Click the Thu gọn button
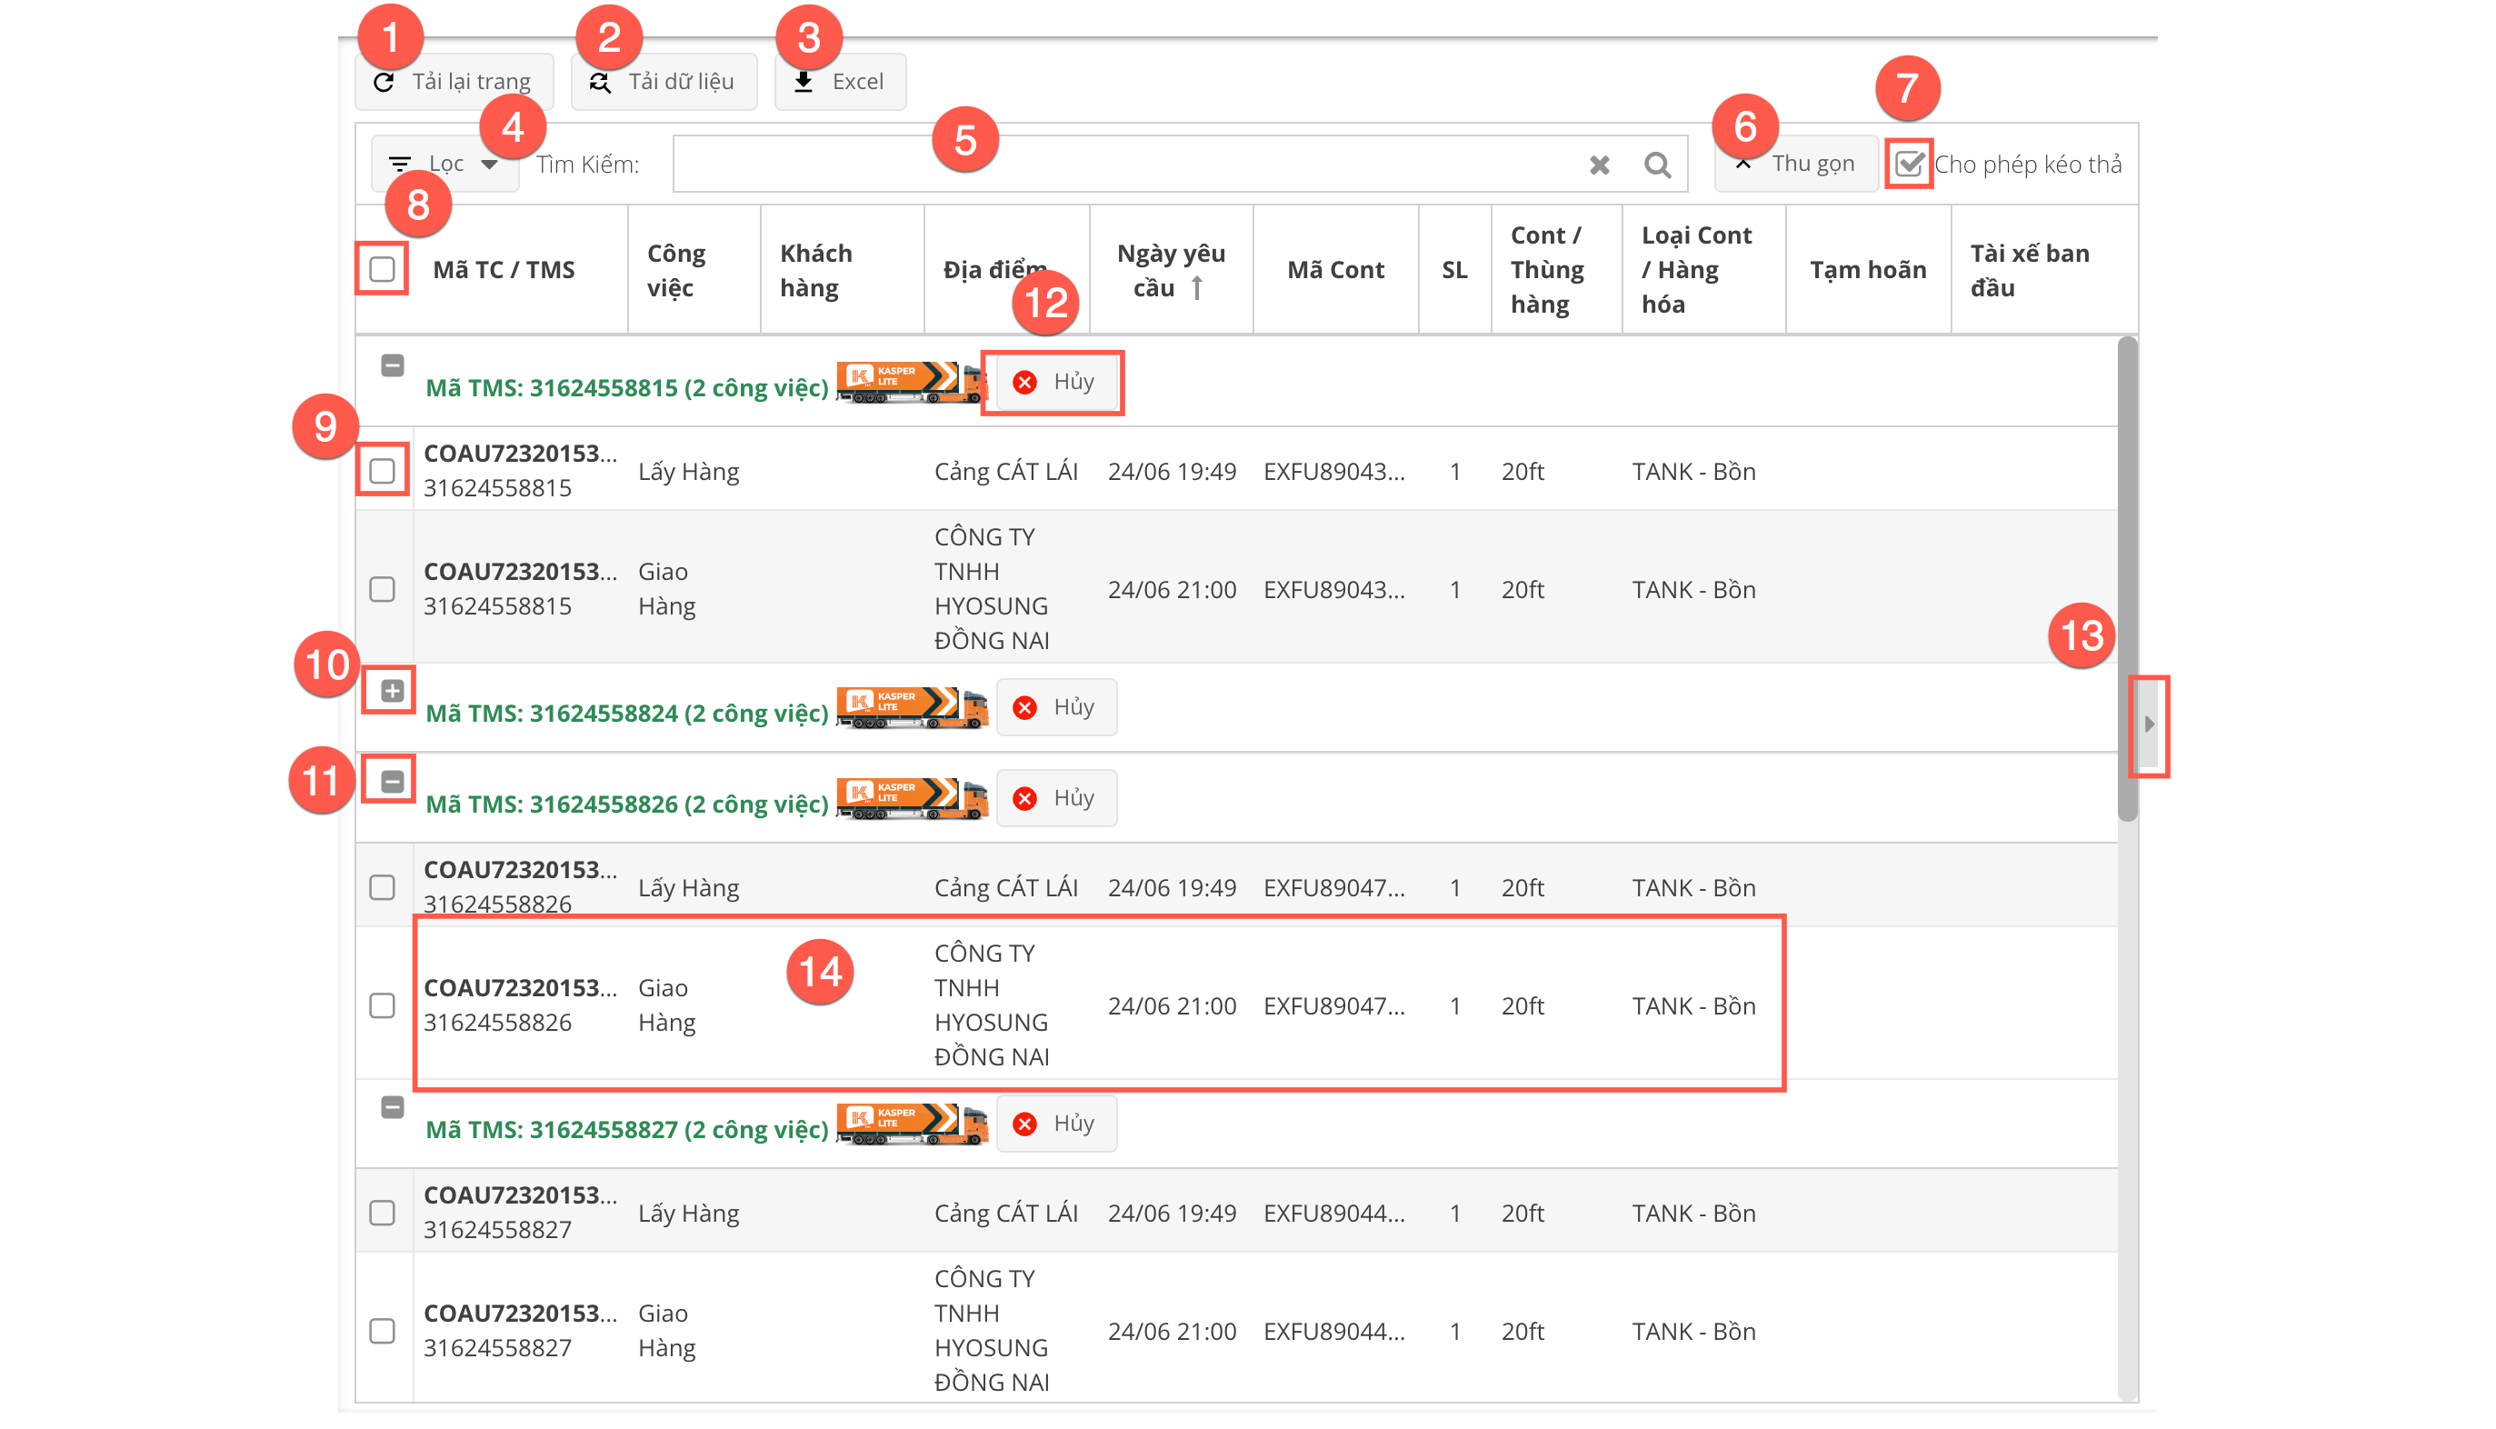 [1795, 164]
